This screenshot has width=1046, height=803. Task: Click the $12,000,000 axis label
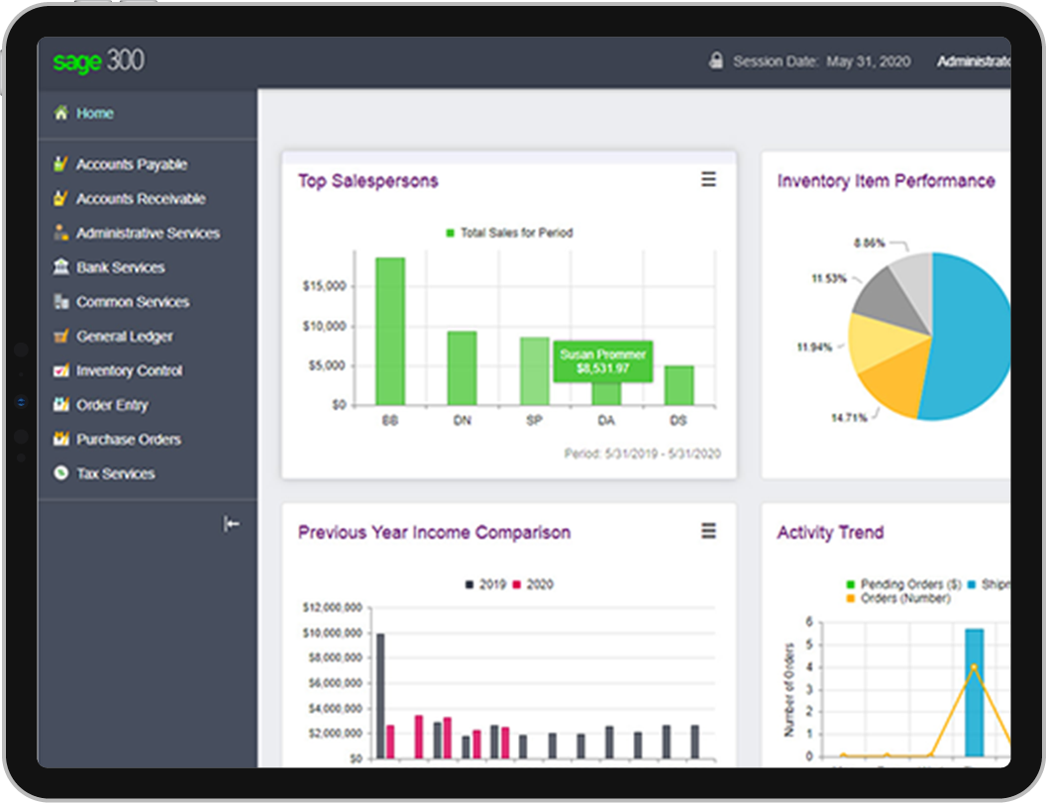(x=332, y=608)
